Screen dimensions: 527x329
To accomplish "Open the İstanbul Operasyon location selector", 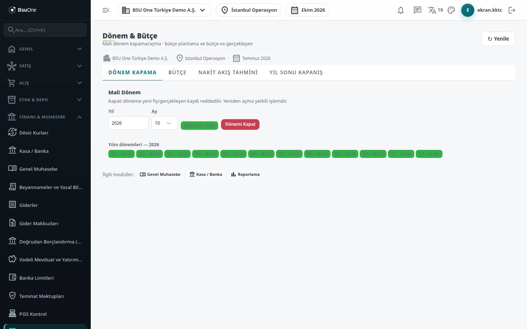I will (249, 10).
